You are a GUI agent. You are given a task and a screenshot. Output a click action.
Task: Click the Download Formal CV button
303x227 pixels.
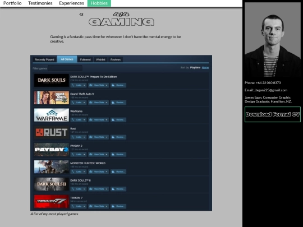(x=273, y=114)
